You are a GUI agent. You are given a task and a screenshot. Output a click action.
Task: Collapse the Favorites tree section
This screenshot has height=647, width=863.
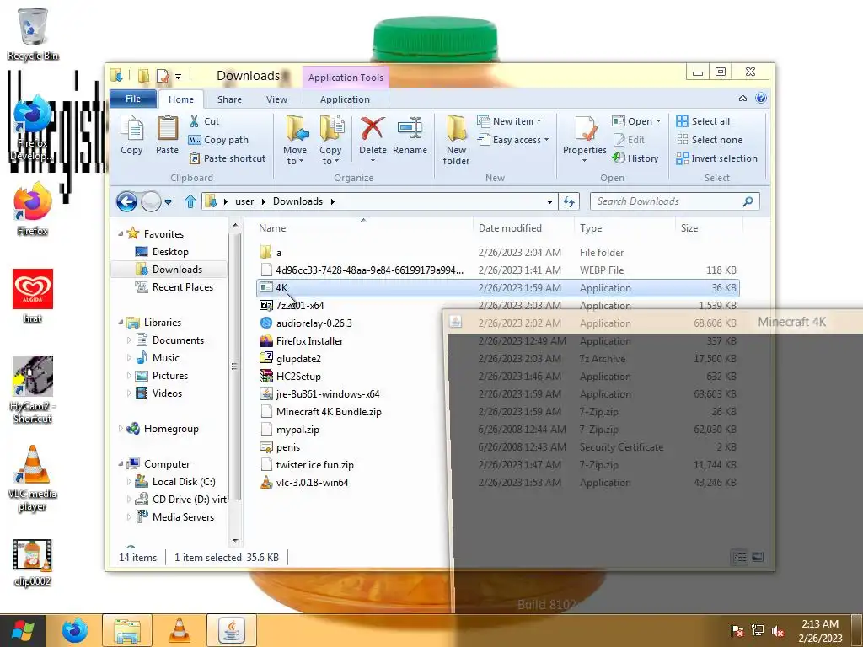pyautogui.click(x=121, y=234)
